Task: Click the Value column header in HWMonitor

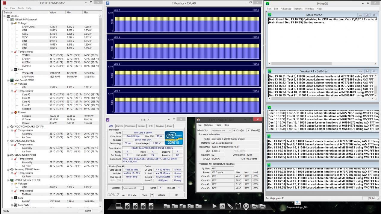Action: coord(57,12)
